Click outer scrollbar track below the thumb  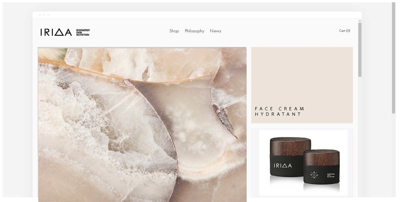(393, 155)
